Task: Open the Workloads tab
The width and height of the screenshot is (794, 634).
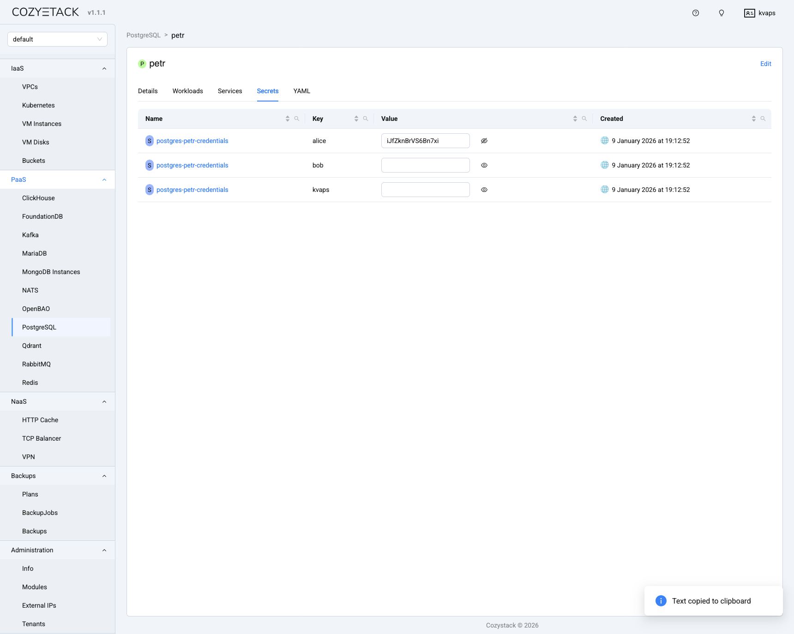Action: [x=187, y=91]
